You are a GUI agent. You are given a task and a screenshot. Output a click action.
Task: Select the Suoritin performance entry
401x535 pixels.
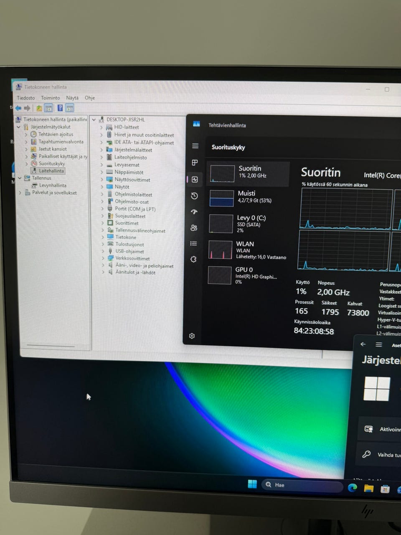point(248,173)
